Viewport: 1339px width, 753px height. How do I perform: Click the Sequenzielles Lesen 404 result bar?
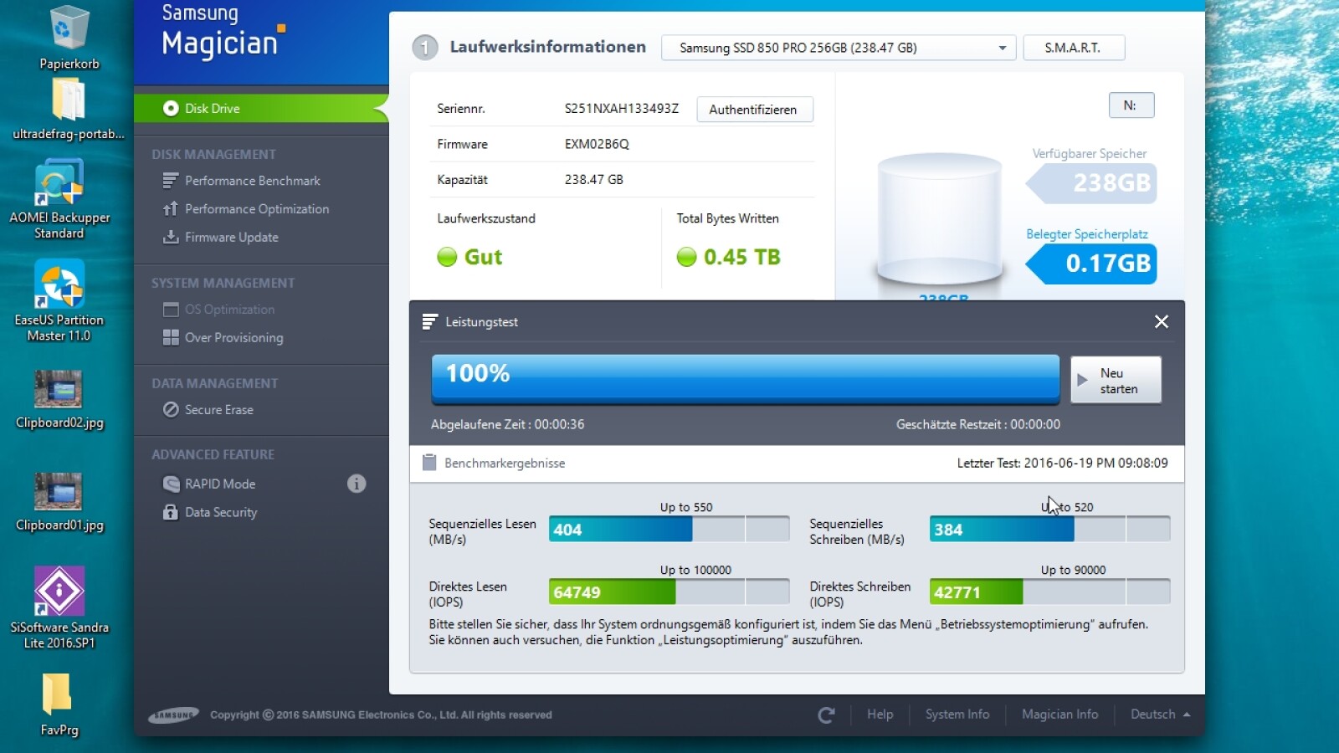click(669, 530)
